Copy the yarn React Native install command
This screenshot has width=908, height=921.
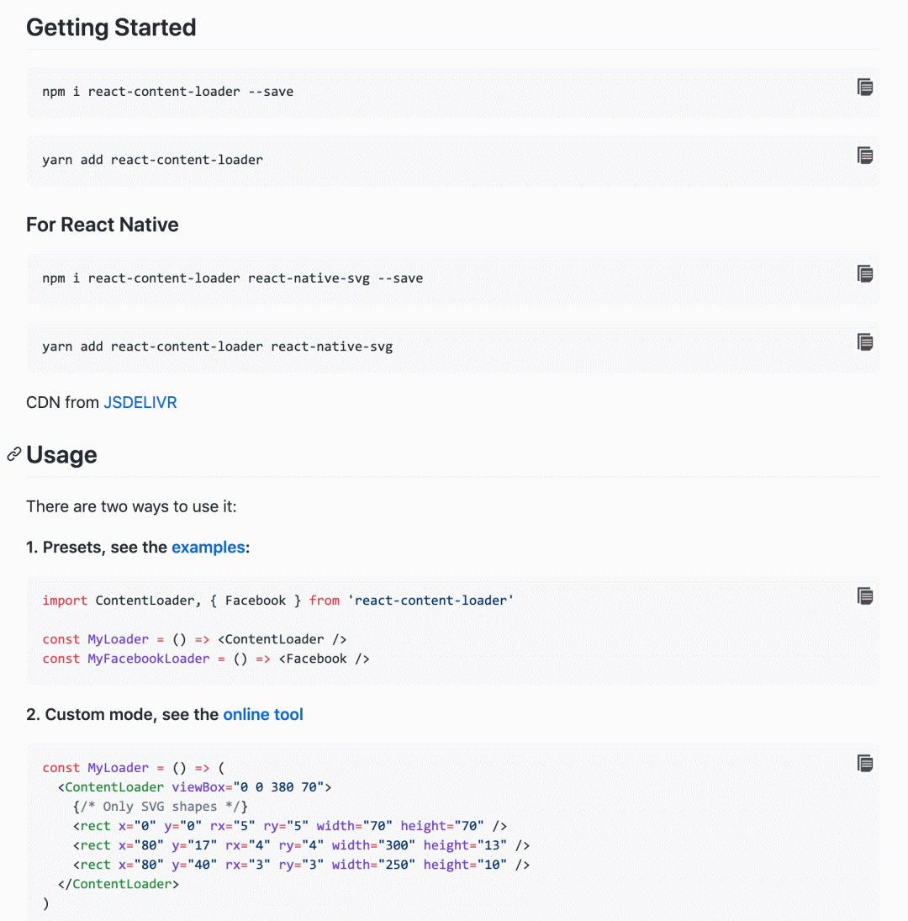point(865,341)
